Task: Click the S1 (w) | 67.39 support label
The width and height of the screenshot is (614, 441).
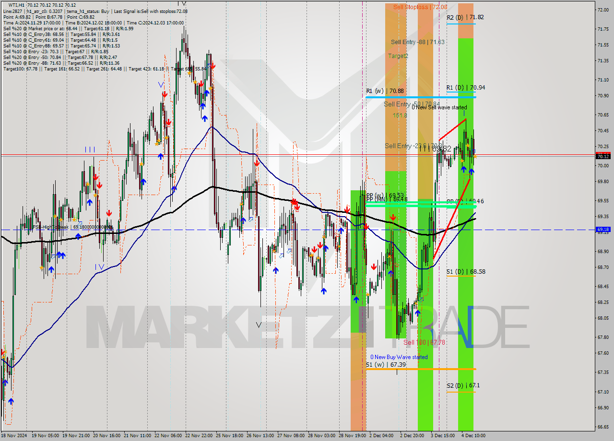Action: click(x=386, y=365)
